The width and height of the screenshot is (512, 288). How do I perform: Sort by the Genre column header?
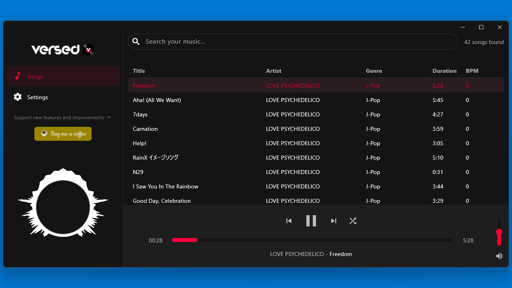[374, 71]
